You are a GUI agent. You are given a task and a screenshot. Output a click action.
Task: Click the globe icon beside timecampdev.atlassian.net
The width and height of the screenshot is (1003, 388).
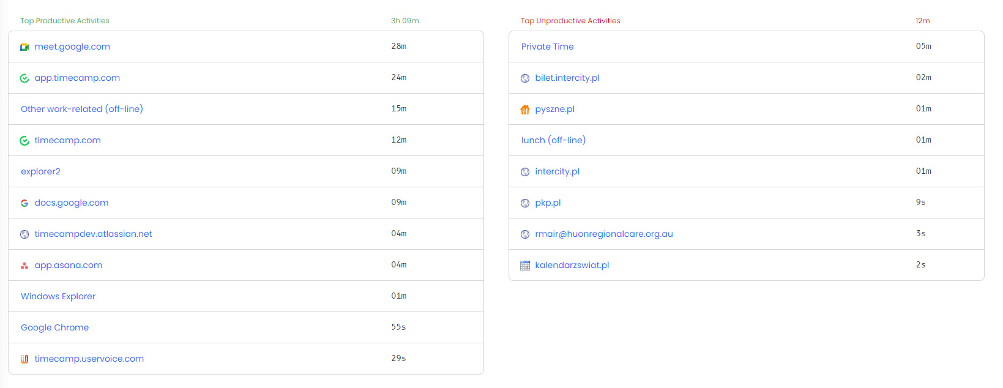click(24, 234)
